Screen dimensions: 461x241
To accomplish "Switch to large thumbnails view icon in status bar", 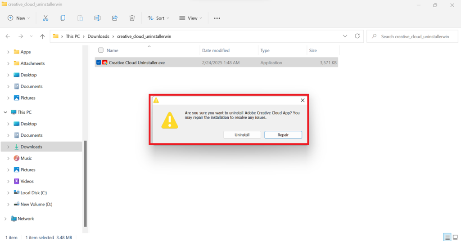I will point(455,237).
